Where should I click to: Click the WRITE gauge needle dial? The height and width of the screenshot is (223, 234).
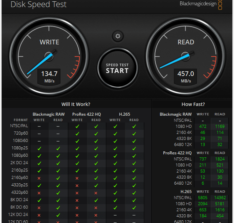[49, 57]
